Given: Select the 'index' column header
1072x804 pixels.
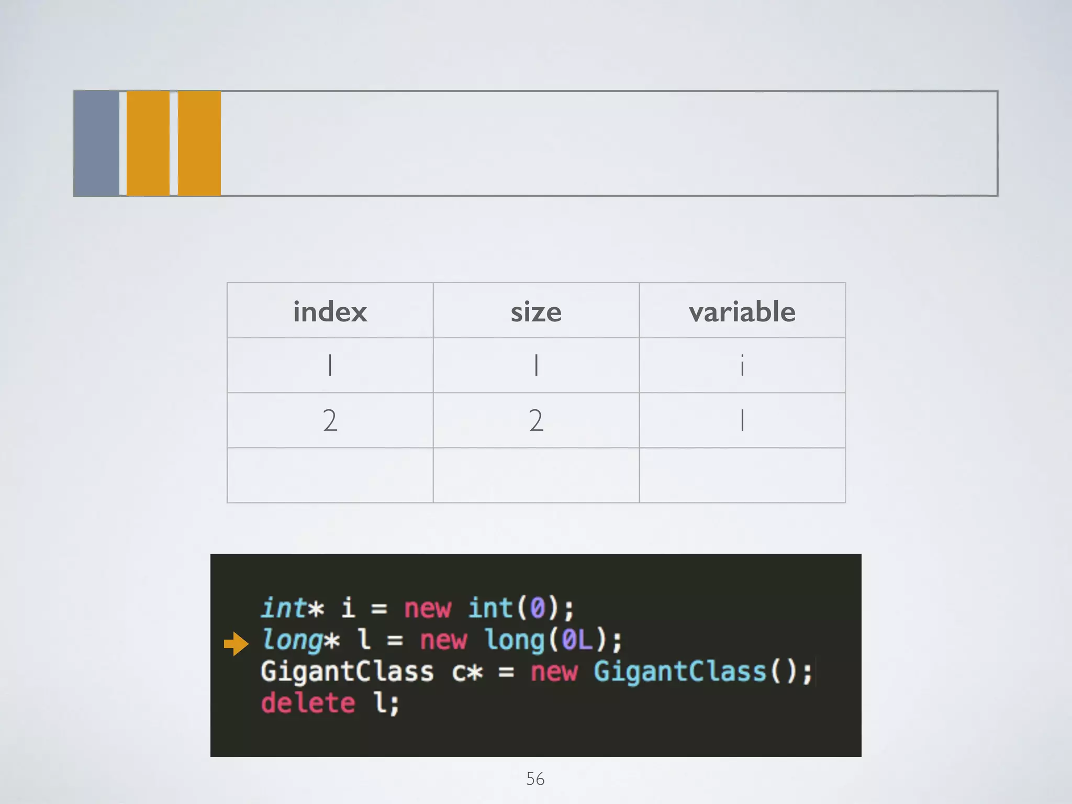Looking at the screenshot, I should (330, 311).
